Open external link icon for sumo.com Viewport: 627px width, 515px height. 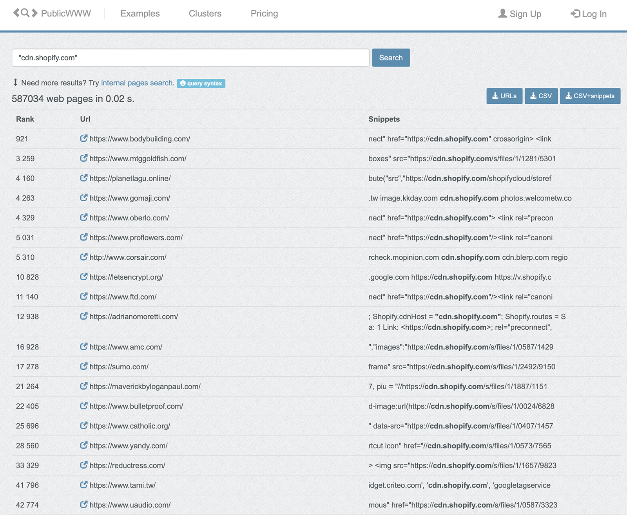tap(83, 367)
